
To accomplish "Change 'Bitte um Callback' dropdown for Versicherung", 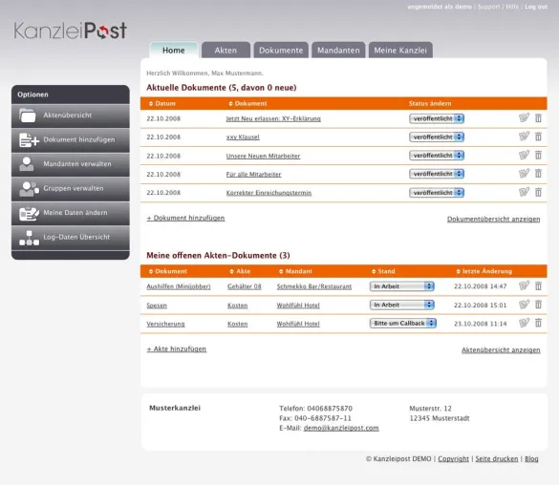I will tap(403, 324).
